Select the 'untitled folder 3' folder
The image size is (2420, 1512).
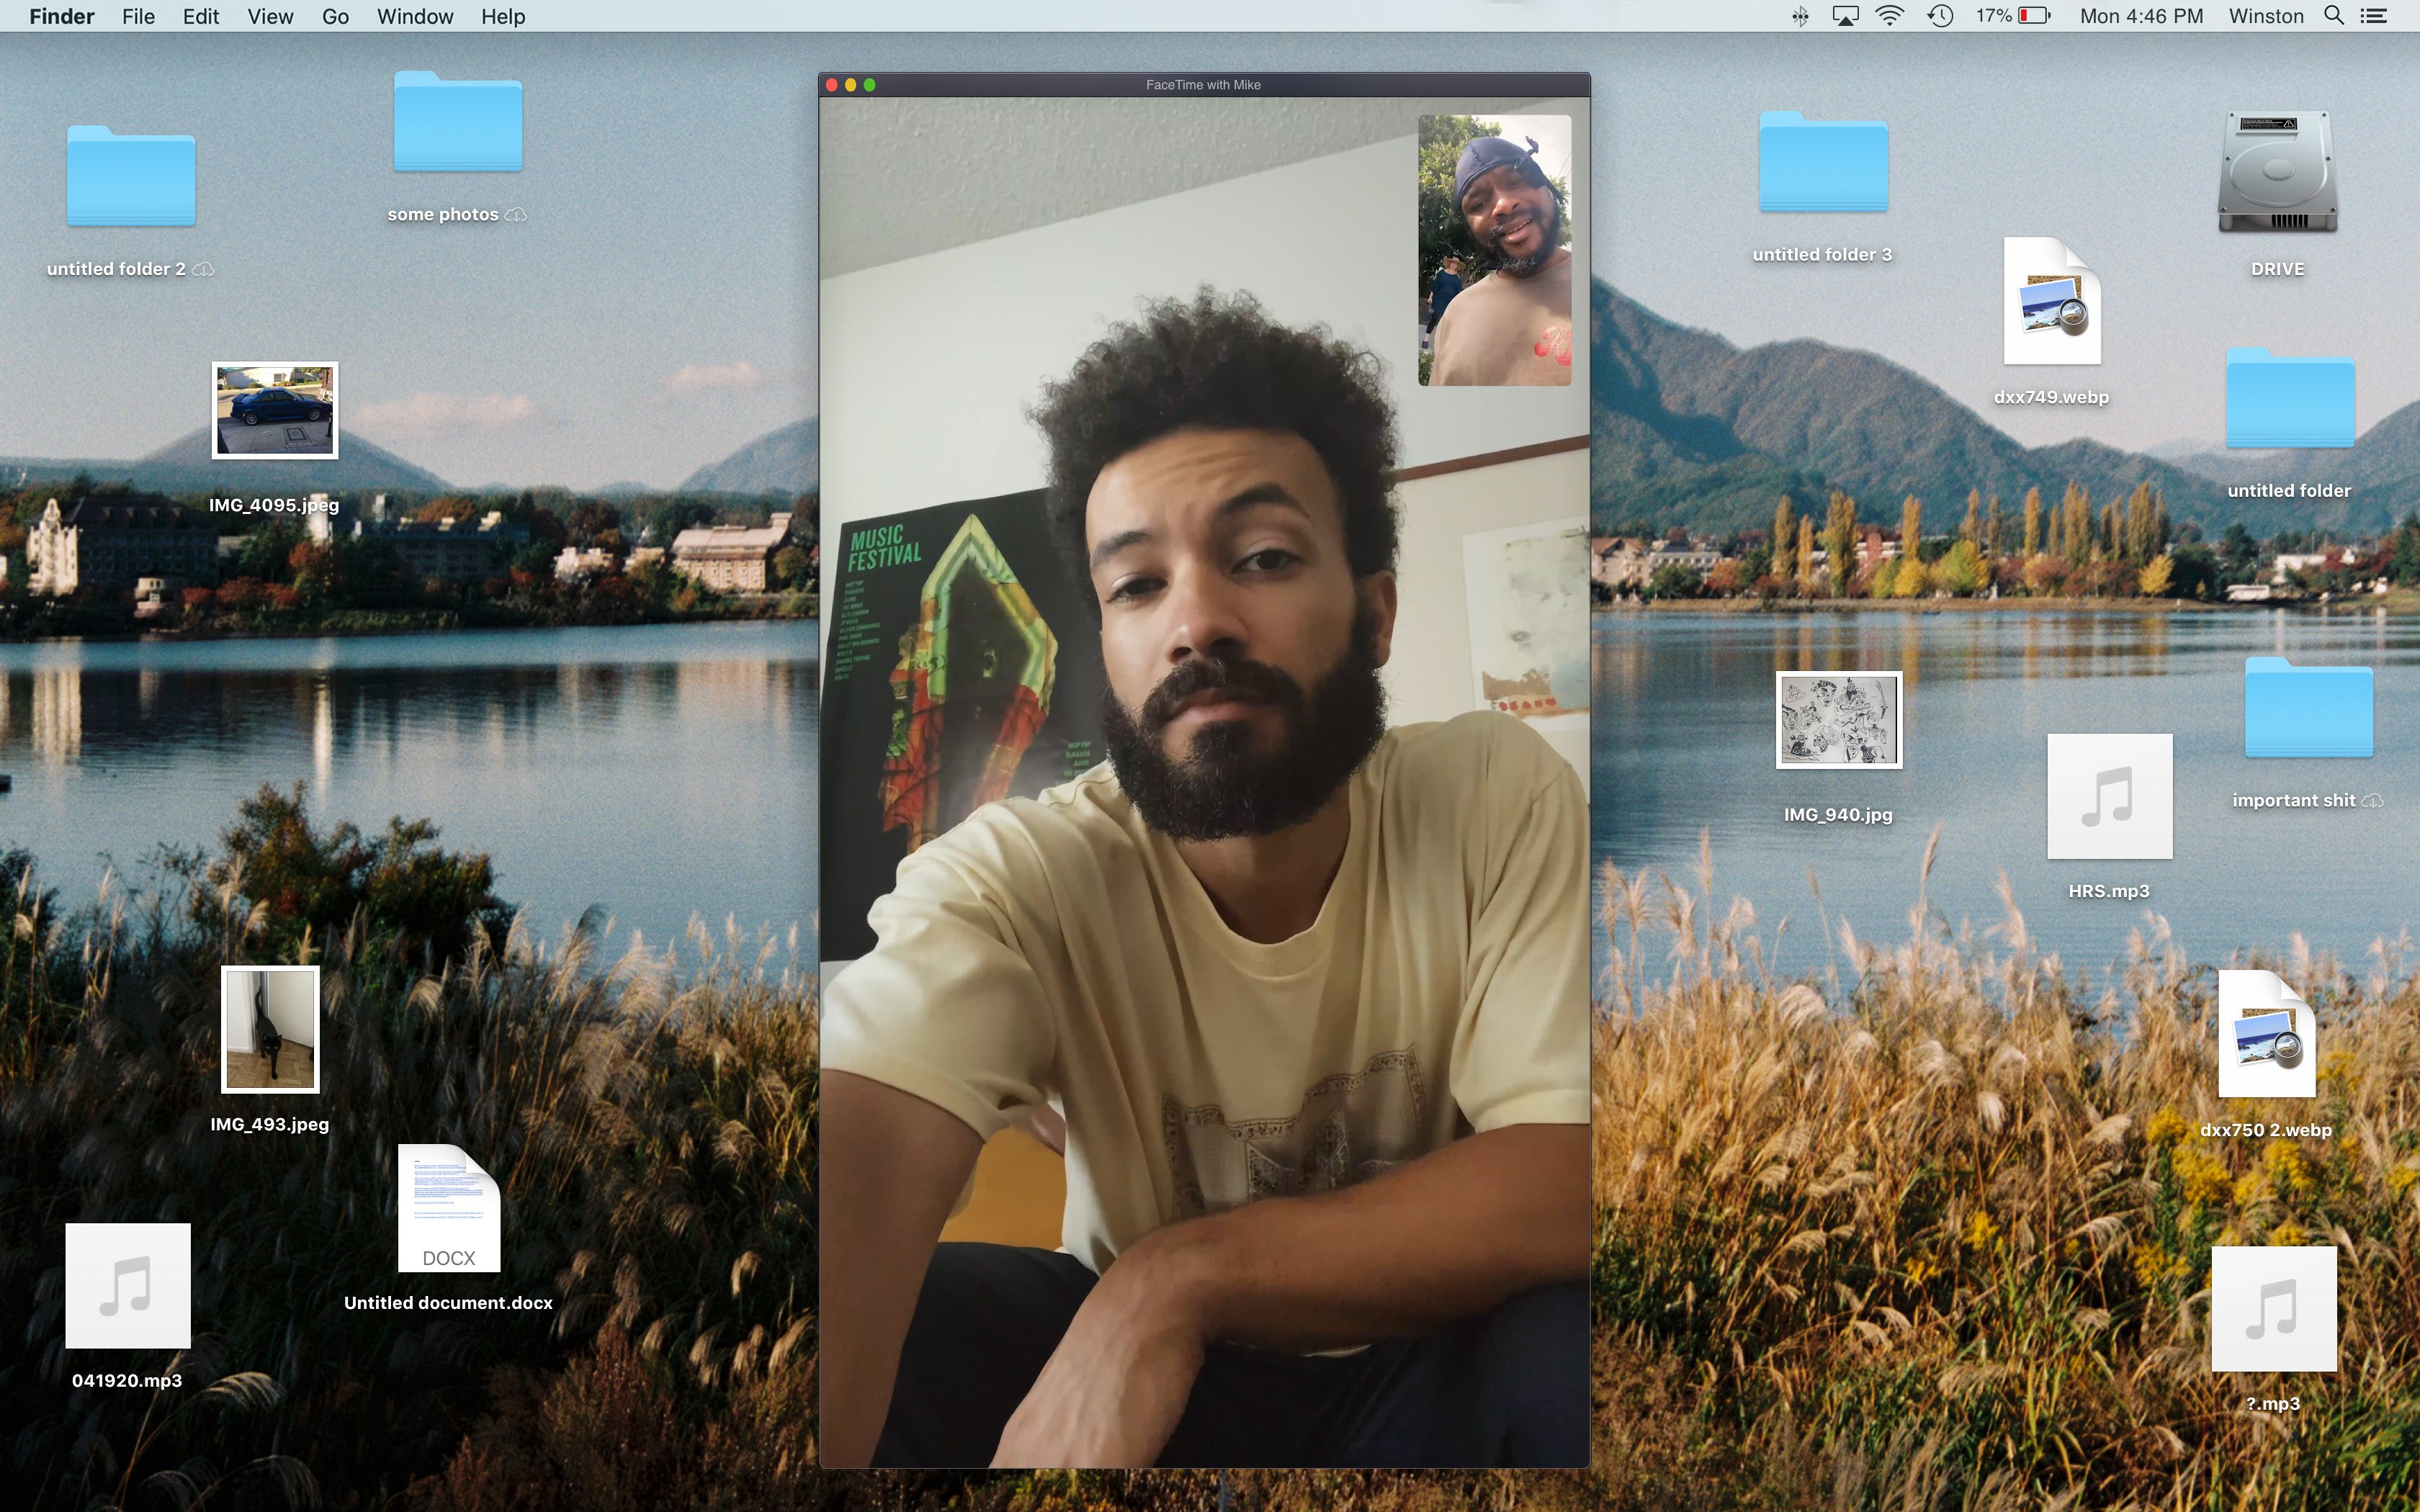pos(1823,162)
